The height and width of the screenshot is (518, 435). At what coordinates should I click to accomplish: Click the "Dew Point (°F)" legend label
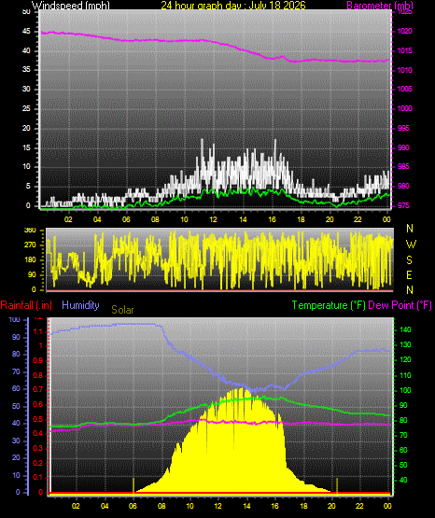[x=400, y=305]
